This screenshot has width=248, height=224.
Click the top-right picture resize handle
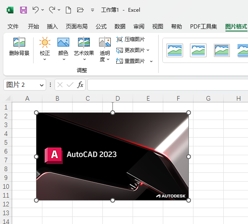click(x=188, y=112)
